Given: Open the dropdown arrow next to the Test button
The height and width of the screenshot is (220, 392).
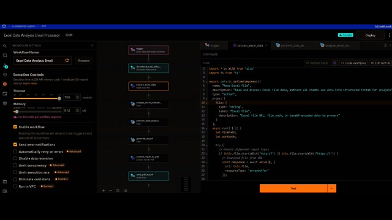Looking at the screenshot, I should (x=332, y=188).
